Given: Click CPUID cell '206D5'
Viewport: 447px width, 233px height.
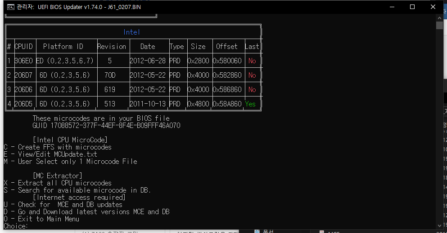Looking at the screenshot, I should [24, 104].
